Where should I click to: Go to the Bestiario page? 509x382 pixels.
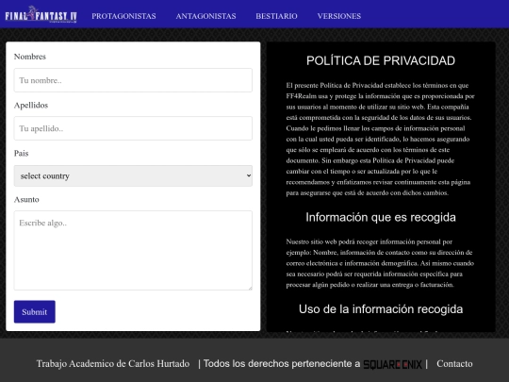pos(276,16)
